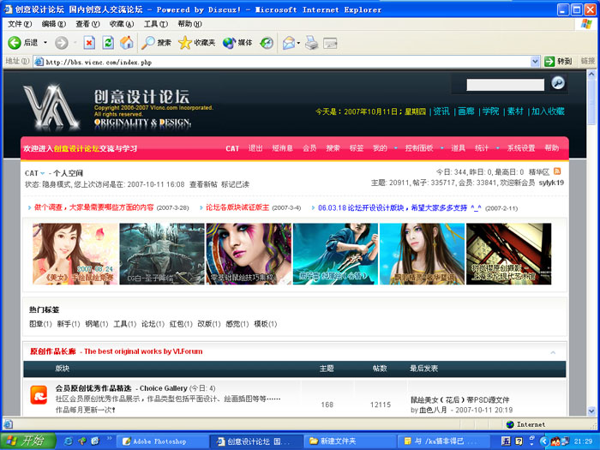Go to Home page icon
This screenshot has width=600, height=450.
click(x=127, y=43)
